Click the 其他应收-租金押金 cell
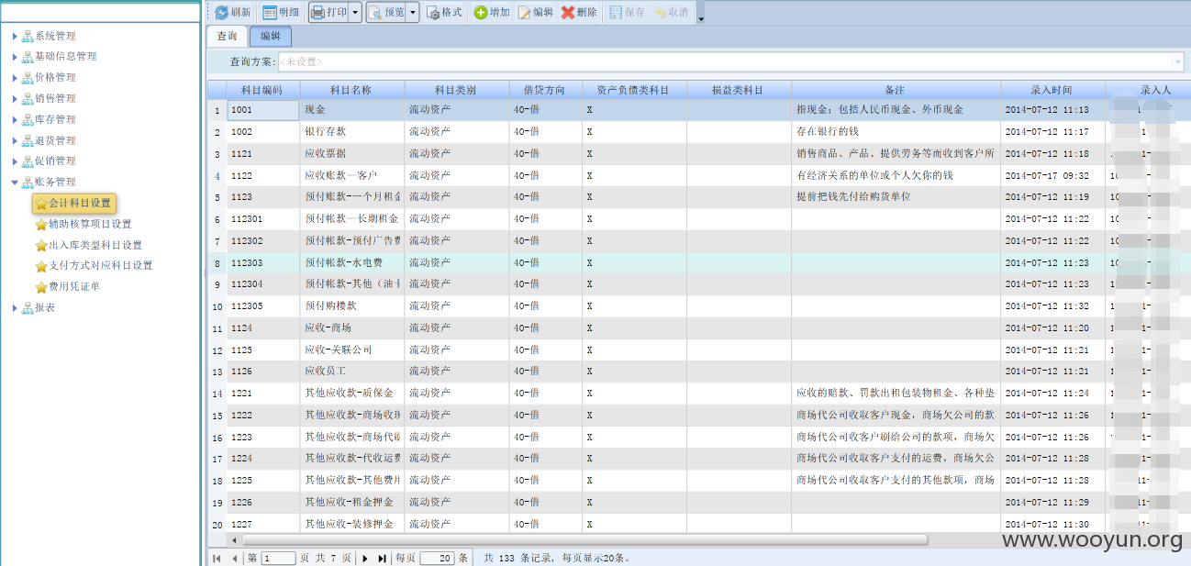Screen dimensions: 1191x566 [352, 503]
